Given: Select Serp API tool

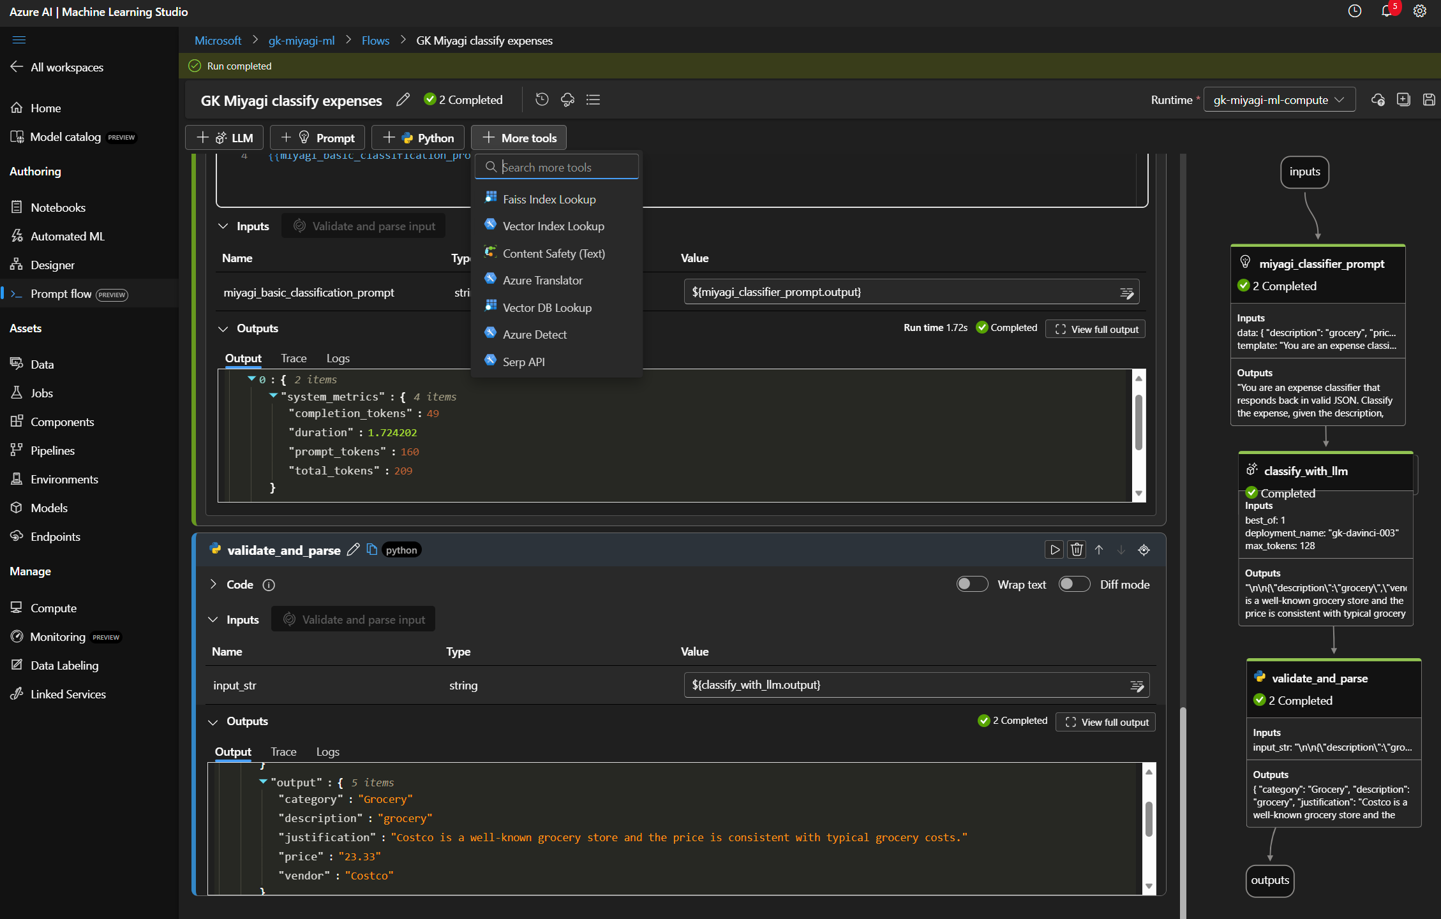Looking at the screenshot, I should (x=523, y=361).
